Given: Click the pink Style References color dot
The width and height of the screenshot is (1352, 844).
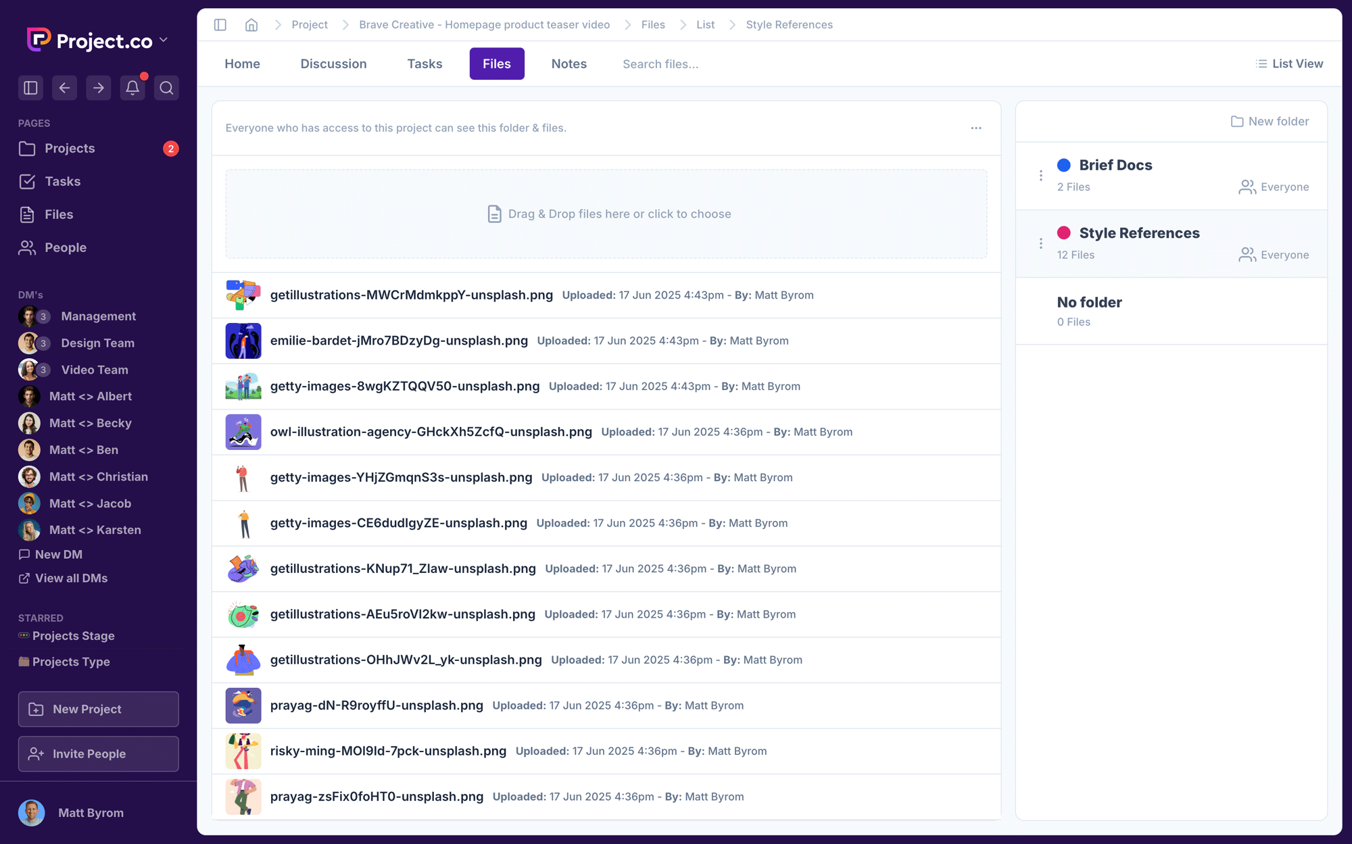Looking at the screenshot, I should pos(1064,233).
